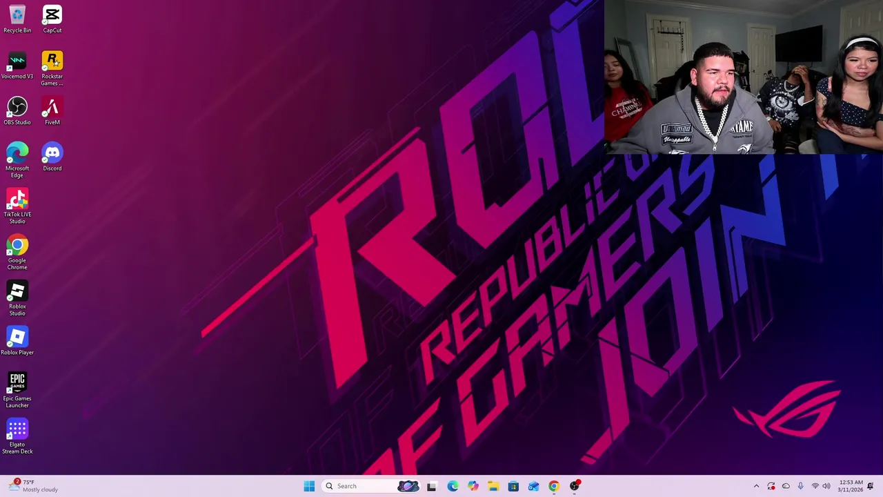Open the Outlook icon in the taskbar

tap(533, 486)
